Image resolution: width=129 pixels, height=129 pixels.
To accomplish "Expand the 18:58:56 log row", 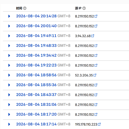I will 9,75.
